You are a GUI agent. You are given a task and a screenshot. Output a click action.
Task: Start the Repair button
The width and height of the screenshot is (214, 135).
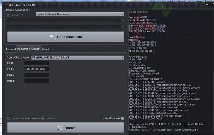[x=66, y=128]
